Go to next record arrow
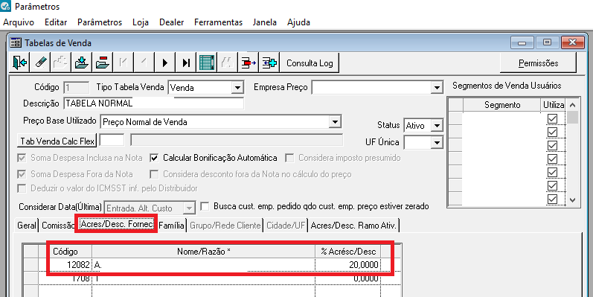Image resolution: width=593 pixels, height=297 pixels. click(164, 63)
